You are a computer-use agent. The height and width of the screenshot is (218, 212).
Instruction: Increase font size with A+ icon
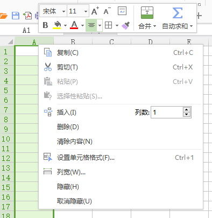[x=95, y=11]
